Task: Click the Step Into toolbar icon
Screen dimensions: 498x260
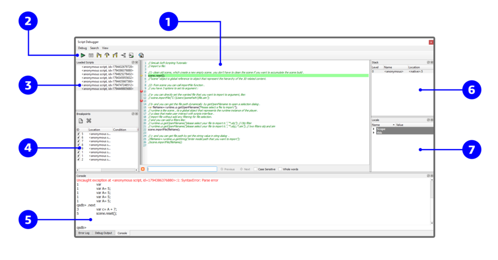Action: tap(99, 55)
